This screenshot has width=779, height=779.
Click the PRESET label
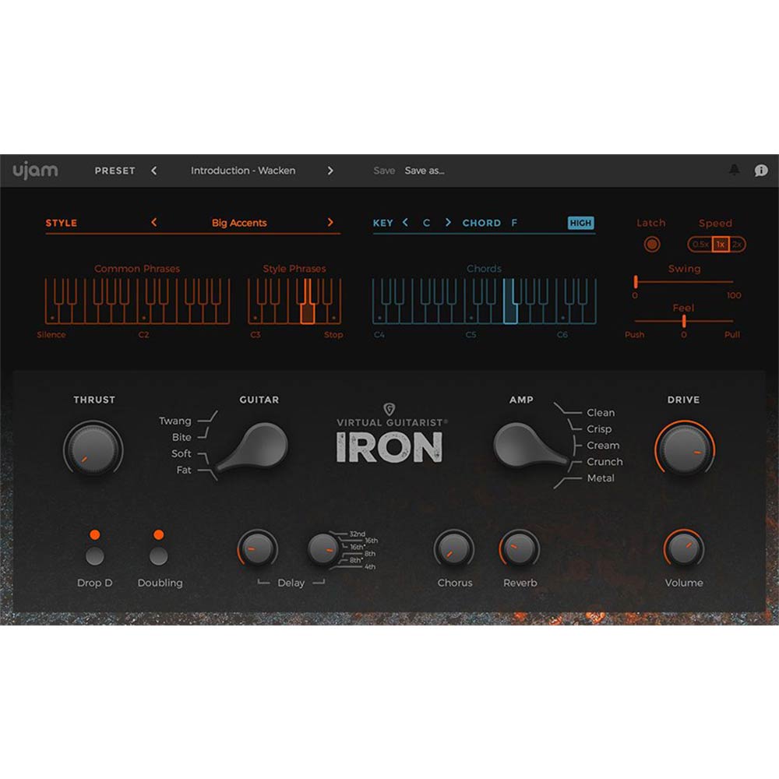pyautogui.click(x=115, y=171)
